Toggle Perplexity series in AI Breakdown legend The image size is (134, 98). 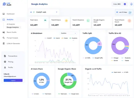click(73, 38)
